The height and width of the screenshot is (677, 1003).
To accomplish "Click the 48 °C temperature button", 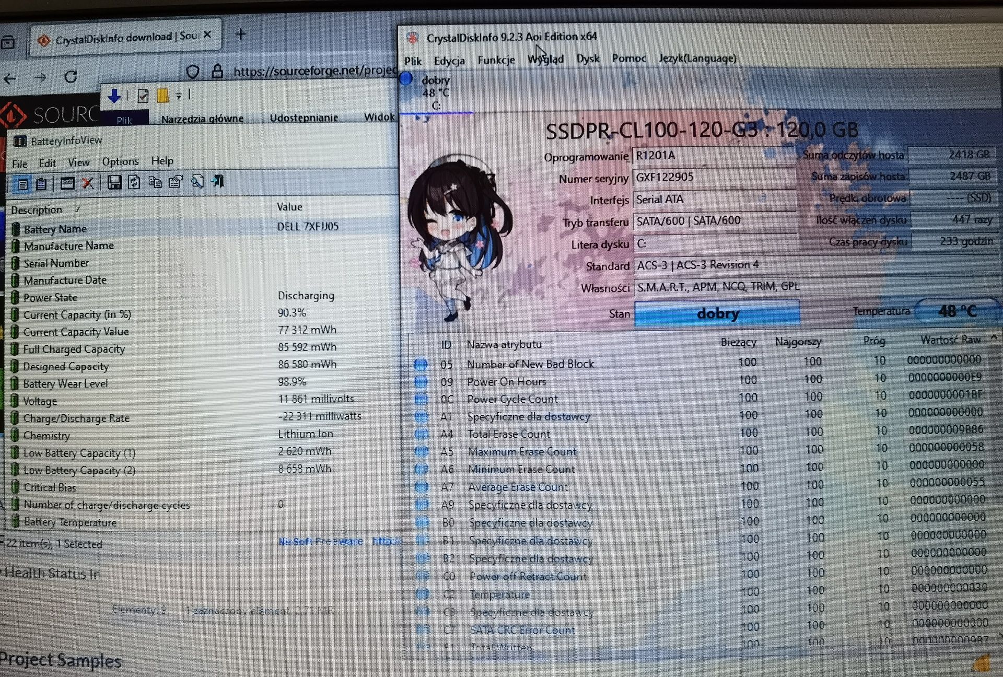I will 957,311.
